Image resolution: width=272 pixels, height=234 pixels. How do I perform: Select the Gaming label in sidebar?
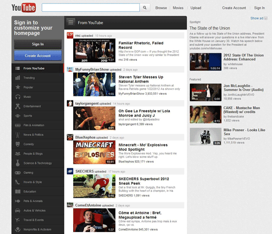tap(28, 172)
